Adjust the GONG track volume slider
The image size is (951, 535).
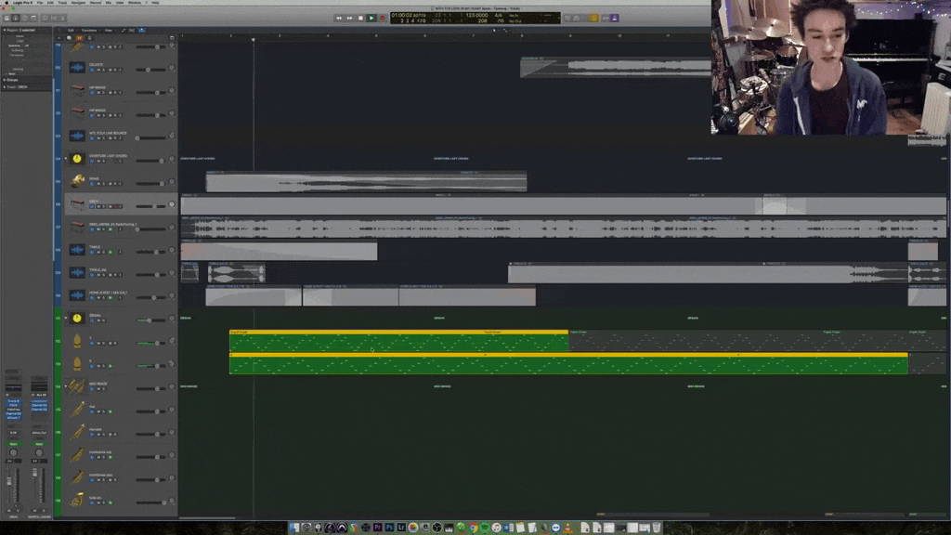pyautogui.click(x=149, y=184)
